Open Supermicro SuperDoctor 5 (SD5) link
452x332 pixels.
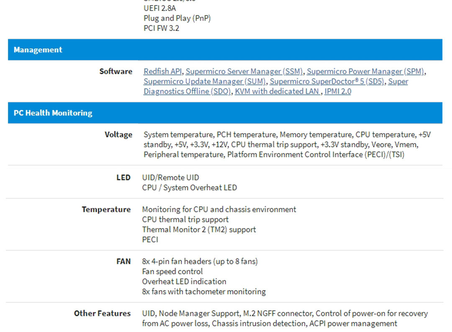pos(327,81)
